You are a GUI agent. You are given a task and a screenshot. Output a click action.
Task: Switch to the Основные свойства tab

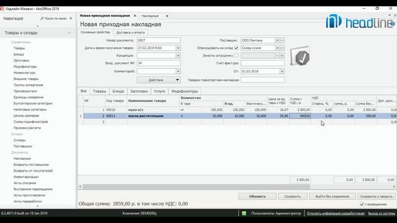pyautogui.click(x=95, y=32)
